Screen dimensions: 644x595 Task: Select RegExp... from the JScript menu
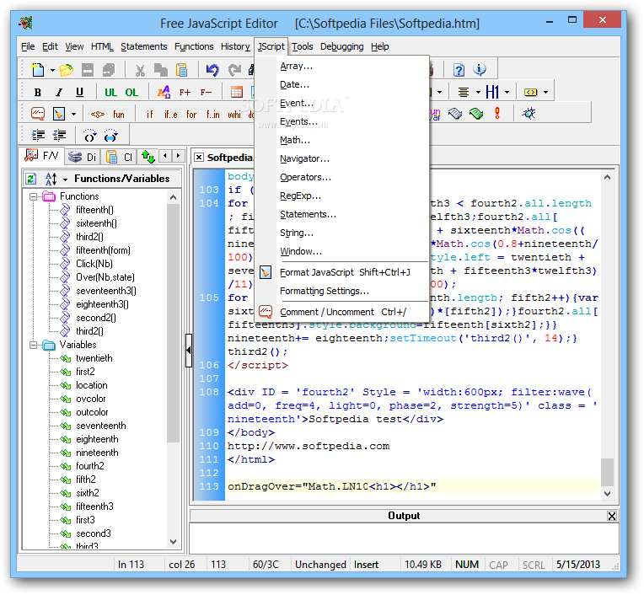301,196
